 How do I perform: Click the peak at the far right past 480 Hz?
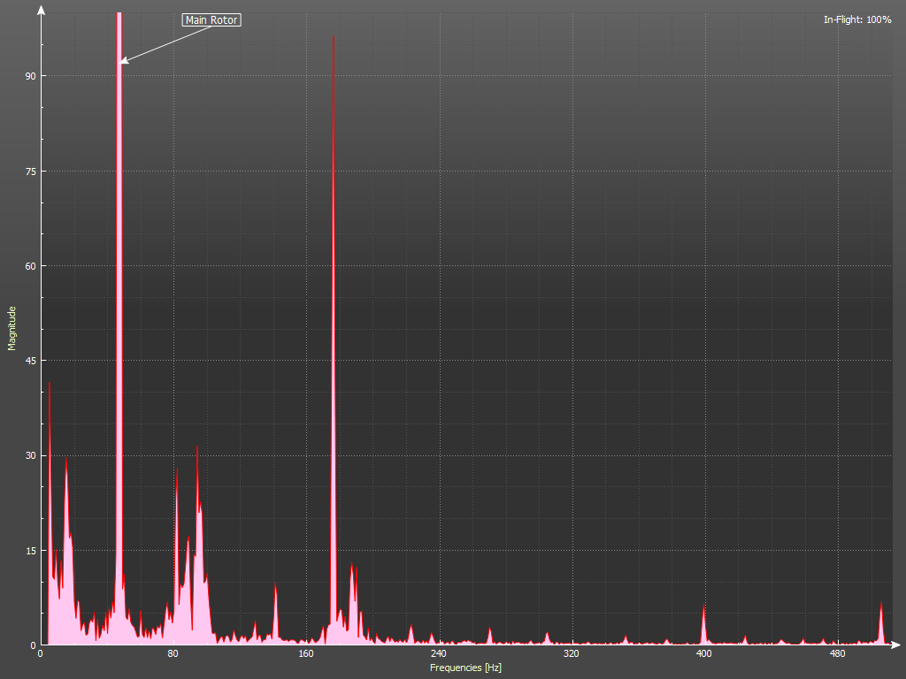881,603
